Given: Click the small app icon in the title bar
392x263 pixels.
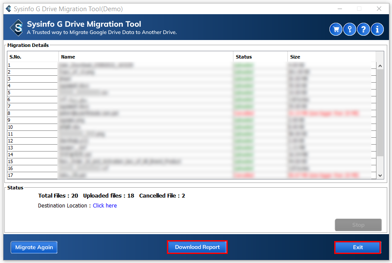Looking at the screenshot, I should [x=8, y=9].
